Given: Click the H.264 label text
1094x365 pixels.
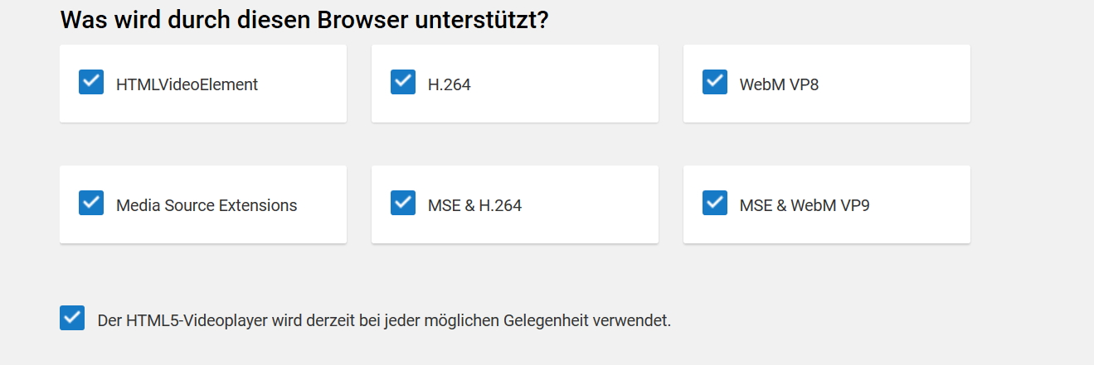Looking at the screenshot, I should pos(449,84).
